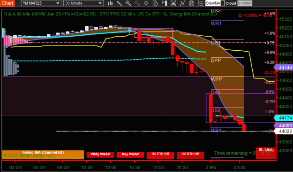The width and height of the screenshot is (293, 172).
Task: Click the H & A 30 Min chart title text
Action: (110, 14)
